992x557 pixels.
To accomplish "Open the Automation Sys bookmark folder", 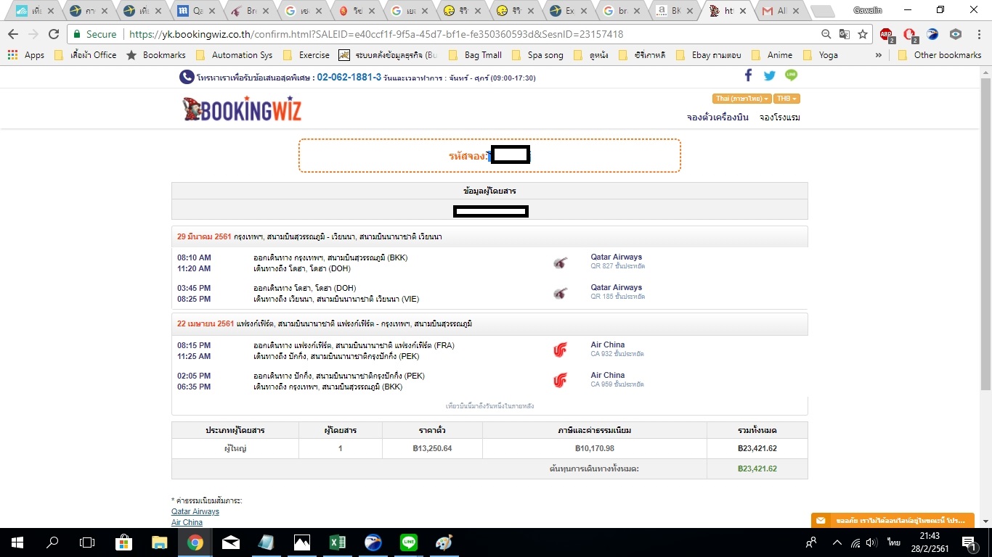I will 234,55.
